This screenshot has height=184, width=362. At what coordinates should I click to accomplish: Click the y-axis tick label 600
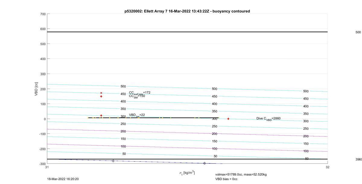click(43, 29)
